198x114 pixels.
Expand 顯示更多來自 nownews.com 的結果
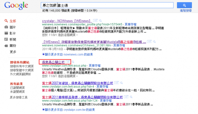[67, 55]
